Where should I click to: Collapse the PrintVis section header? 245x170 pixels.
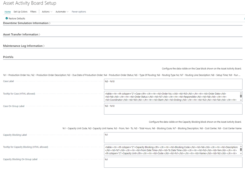9,57
